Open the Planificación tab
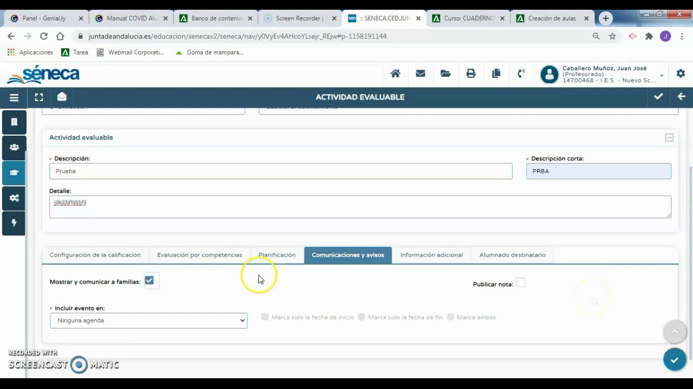The image size is (693, 389). tap(277, 255)
